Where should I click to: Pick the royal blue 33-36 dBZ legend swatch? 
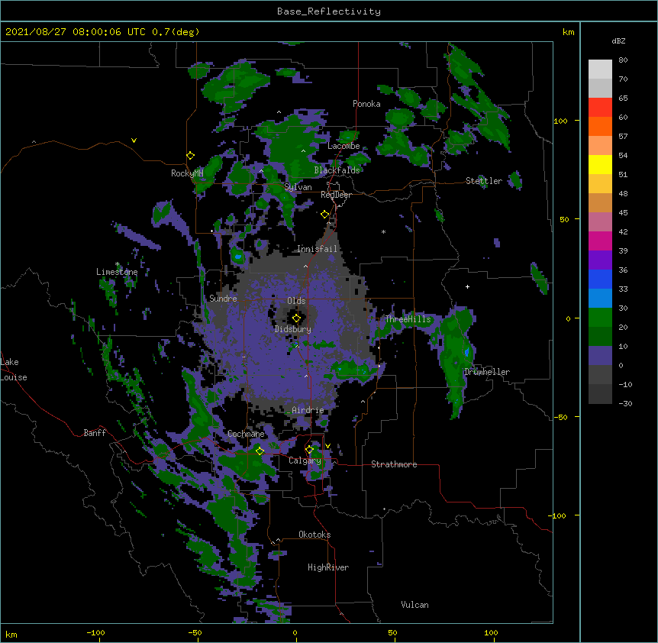600,279
